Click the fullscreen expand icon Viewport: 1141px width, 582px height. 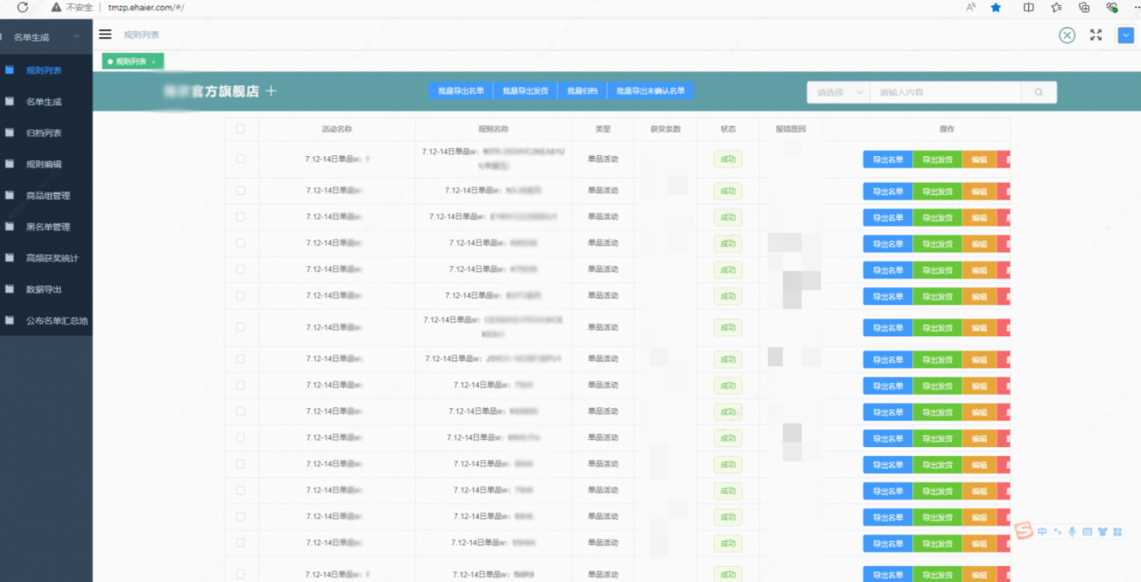[x=1096, y=35]
